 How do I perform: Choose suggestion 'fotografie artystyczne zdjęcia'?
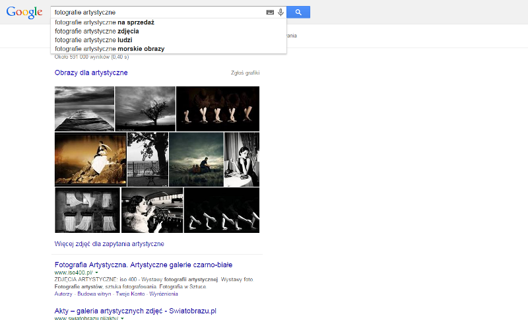coord(168,31)
